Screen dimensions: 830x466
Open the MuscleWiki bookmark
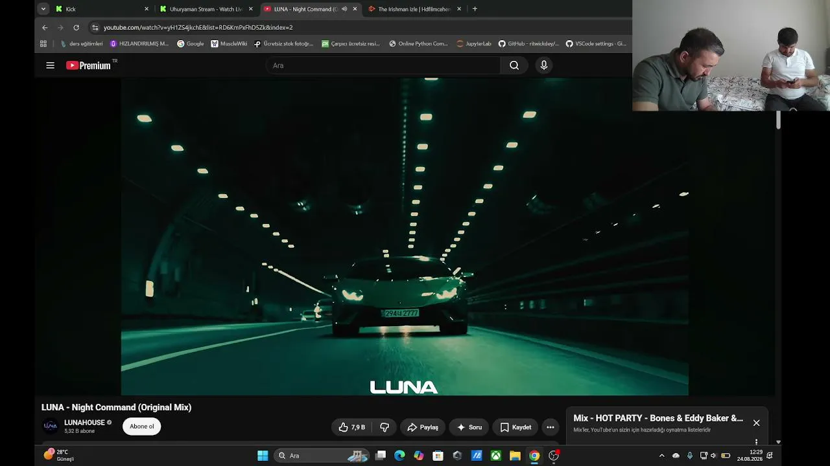pyautogui.click(x=229, y=44)
